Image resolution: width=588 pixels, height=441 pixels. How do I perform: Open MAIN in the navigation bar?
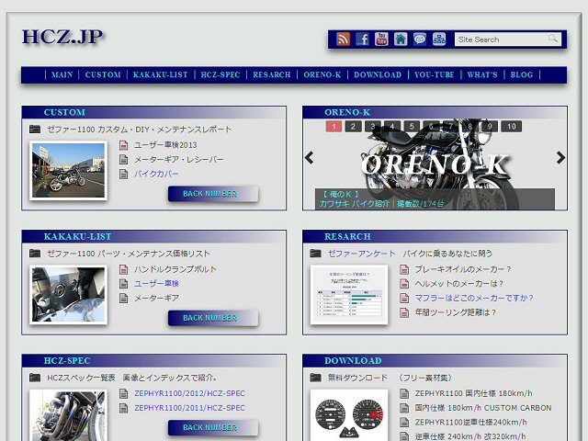(62, 74)
